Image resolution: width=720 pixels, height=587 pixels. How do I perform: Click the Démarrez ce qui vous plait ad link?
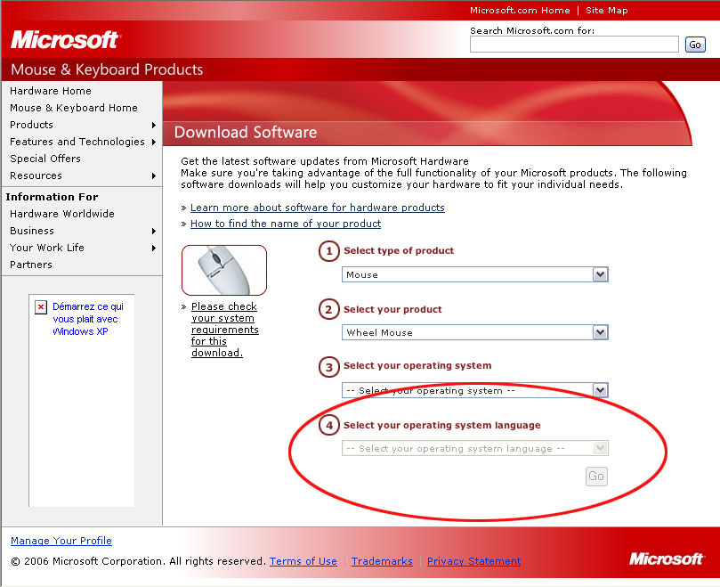87,319
